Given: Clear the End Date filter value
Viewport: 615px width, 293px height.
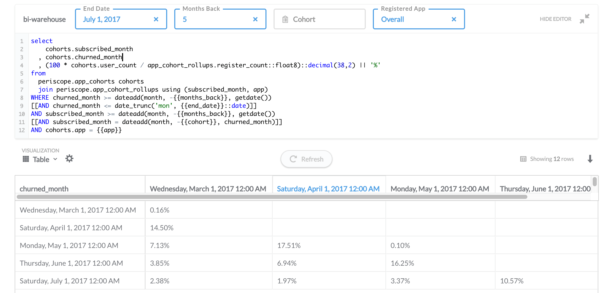Looking at the screenshot, I should point(156,19).
